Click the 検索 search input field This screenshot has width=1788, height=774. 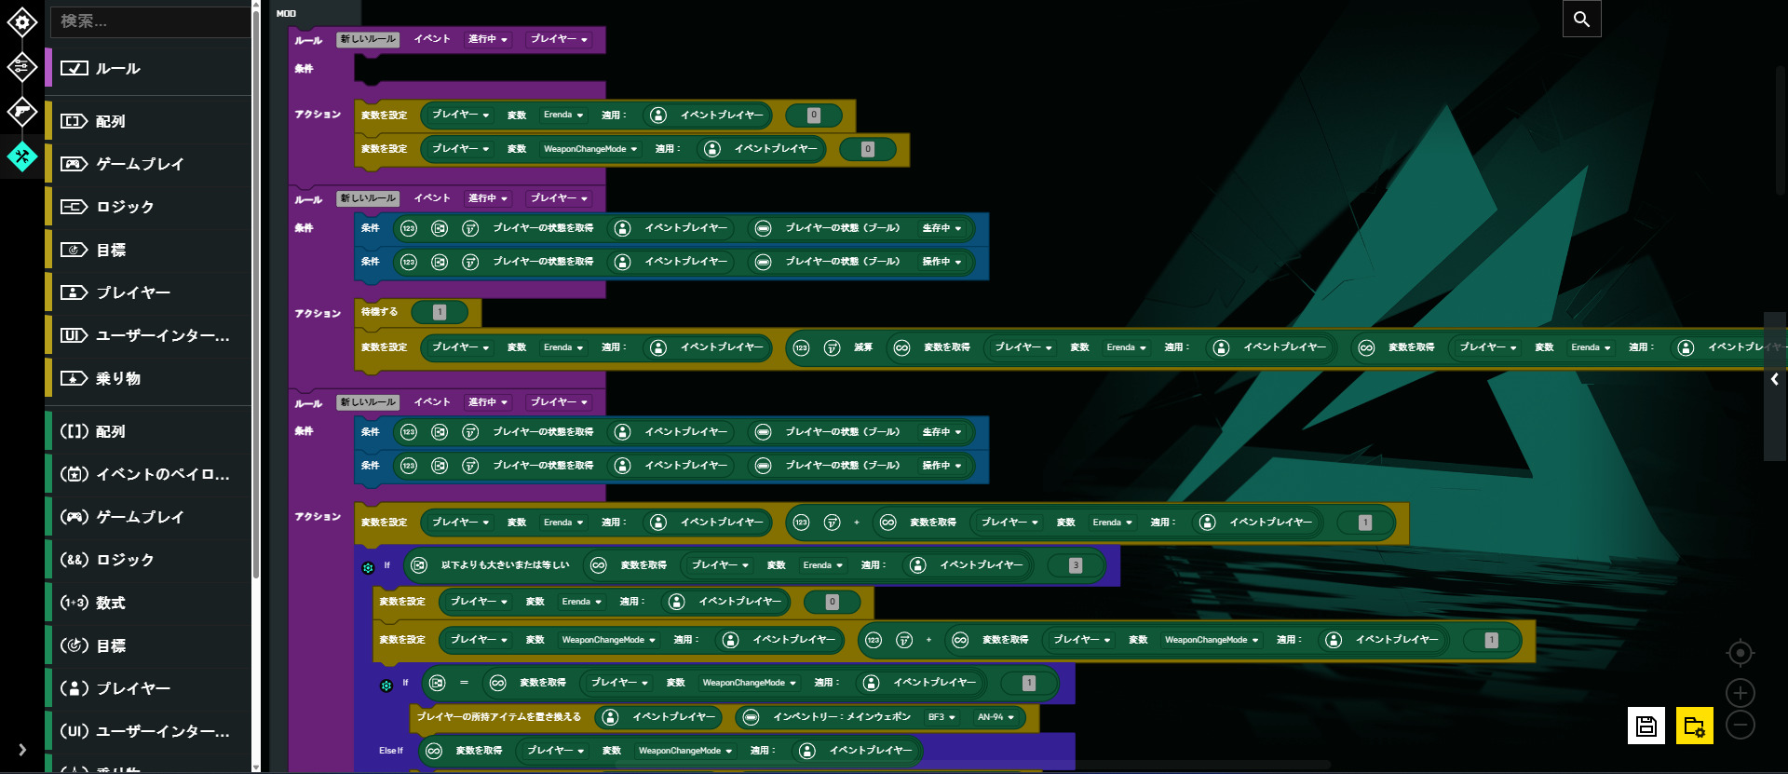pyautogui.click(x=149, y=21)
